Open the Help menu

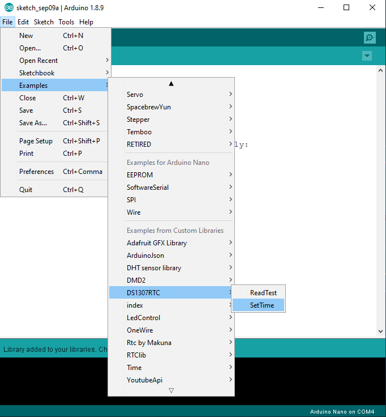coord(86,22)
